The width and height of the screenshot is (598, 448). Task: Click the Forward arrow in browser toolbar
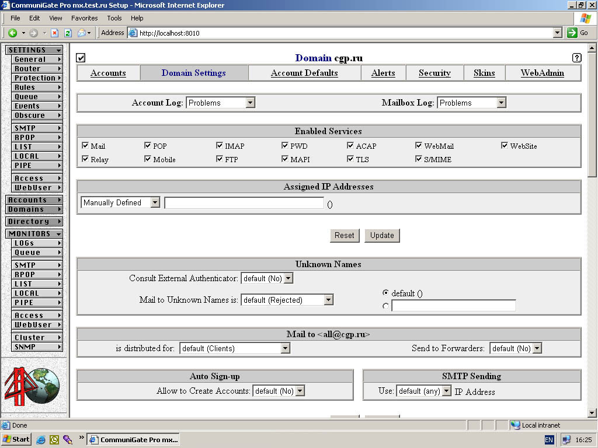pyautogui.click(x=33, y=33)
